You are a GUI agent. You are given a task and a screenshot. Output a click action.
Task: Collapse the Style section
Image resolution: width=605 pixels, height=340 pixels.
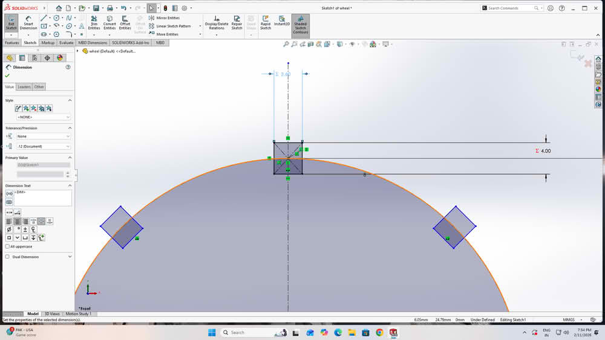pos(70,100)
